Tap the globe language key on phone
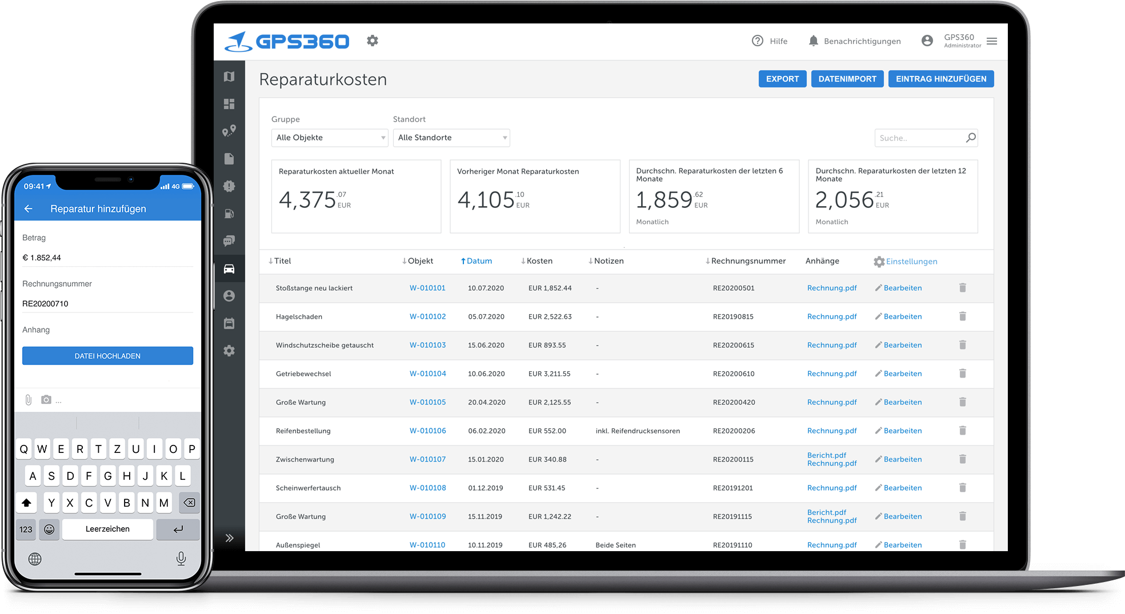The width and height of the screenshot is (1125, 614). [x=35, y=559]
